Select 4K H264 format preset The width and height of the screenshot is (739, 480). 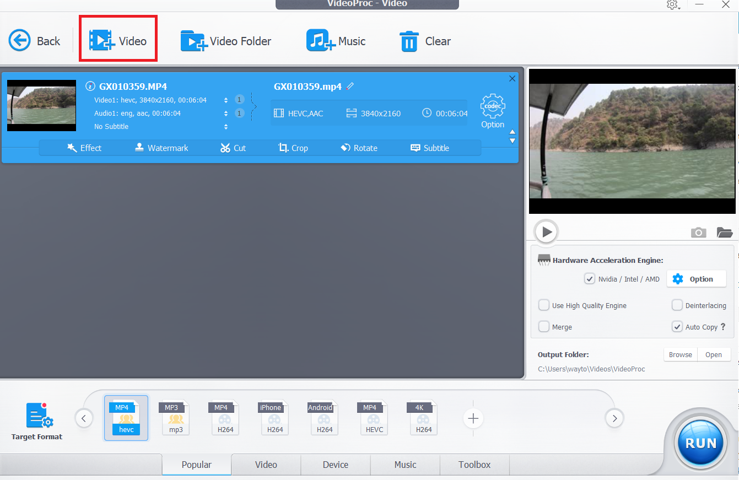(x=424, y=418)
